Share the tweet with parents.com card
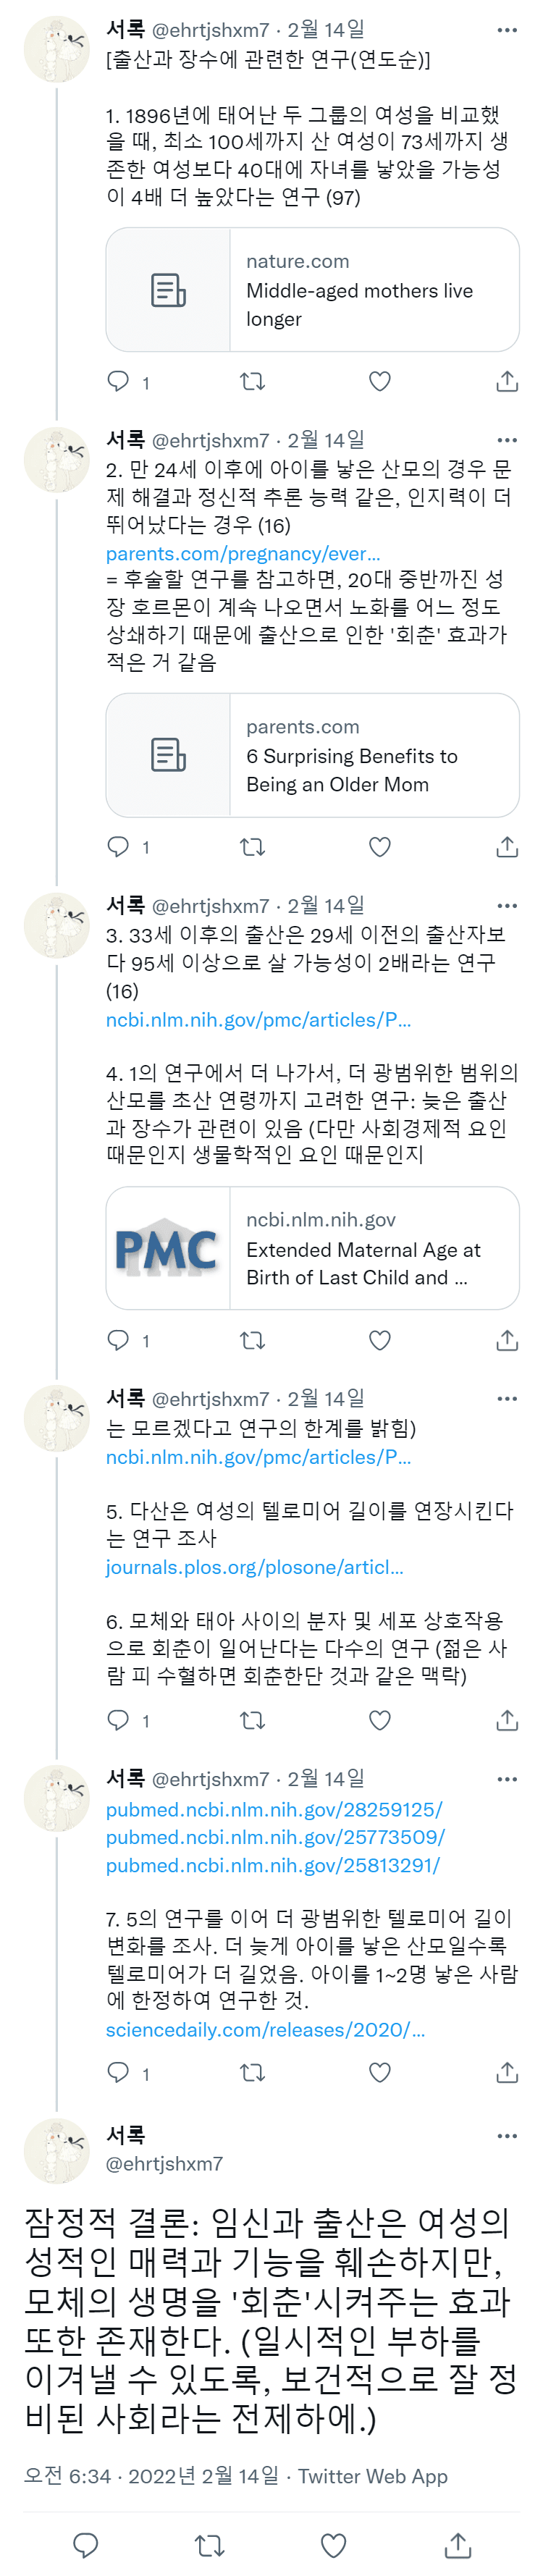Image resolution: width=543 pixels, height=2576 pixels. 507,847
